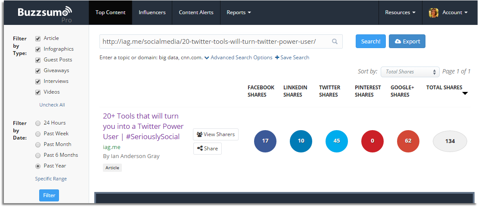Switch to the Top Content tab
Viewport: 478px width, 207px height.
(x=110, y=12)
